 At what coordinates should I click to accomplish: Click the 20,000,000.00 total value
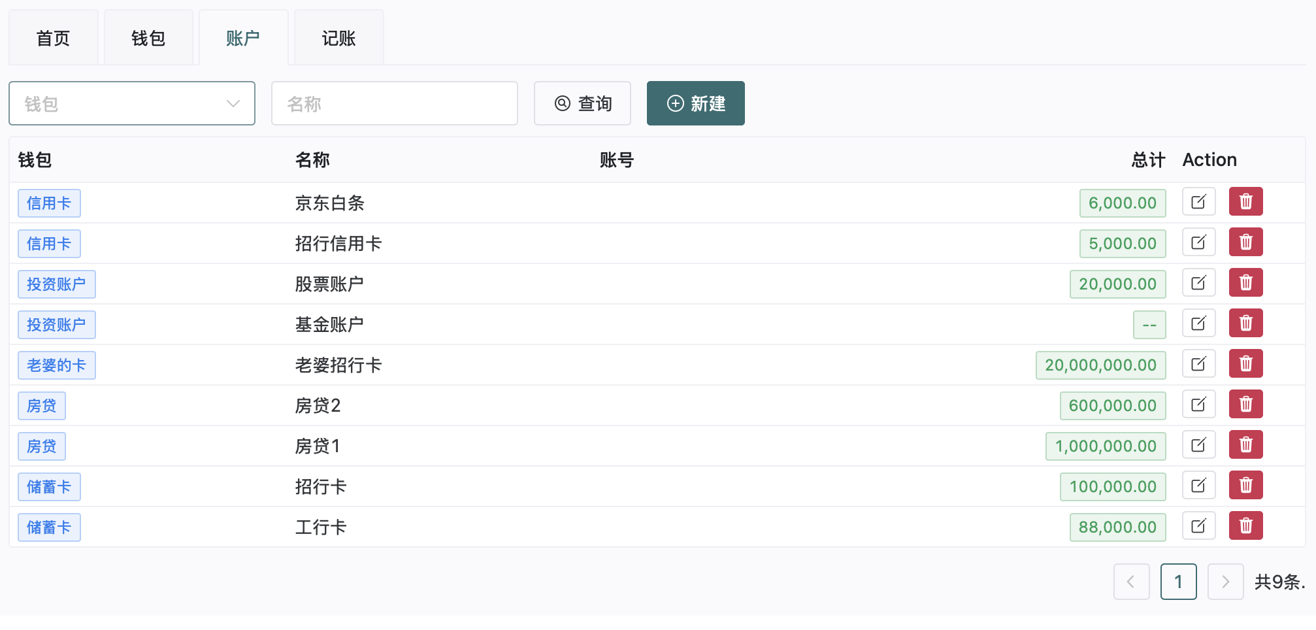point(1100,365)
